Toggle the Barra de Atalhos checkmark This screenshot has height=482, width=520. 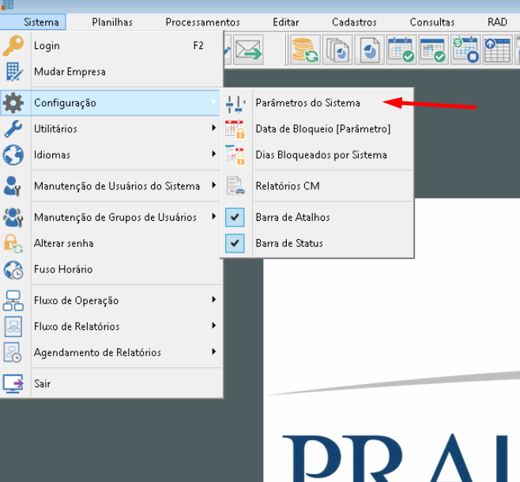tap(235, 217)
